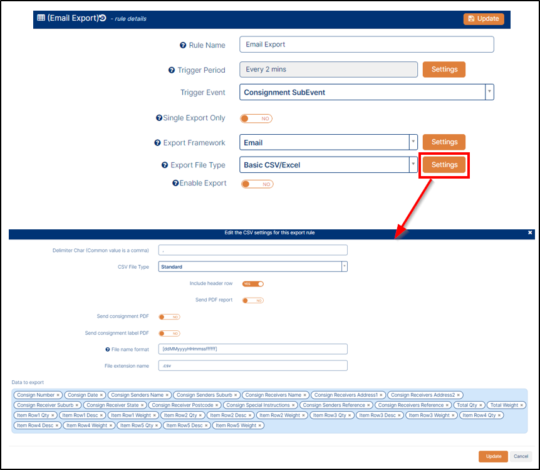Image resolution: width=540 pixels, height=470 pixels.
Task: Open Export File Type Settings button
Action: (444, 165)
